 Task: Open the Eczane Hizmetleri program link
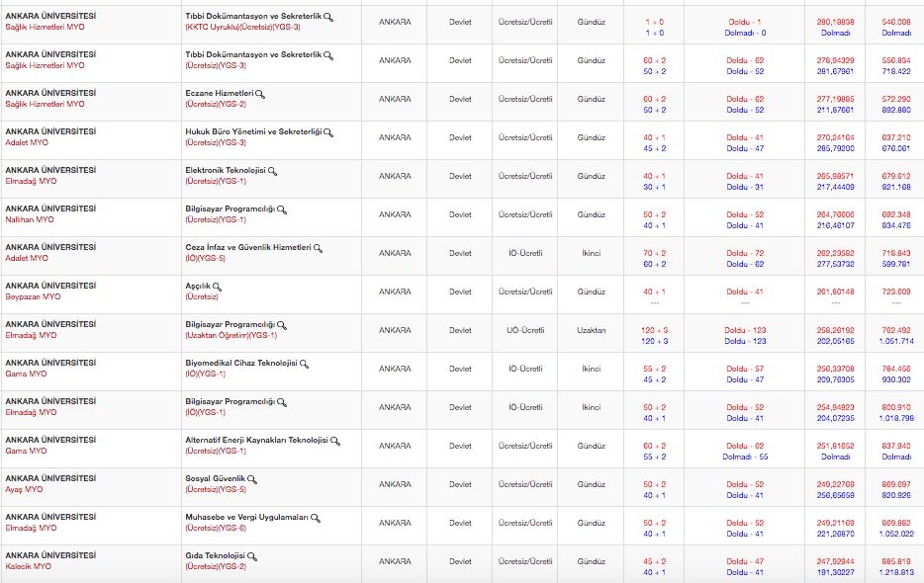click(220, 93)
